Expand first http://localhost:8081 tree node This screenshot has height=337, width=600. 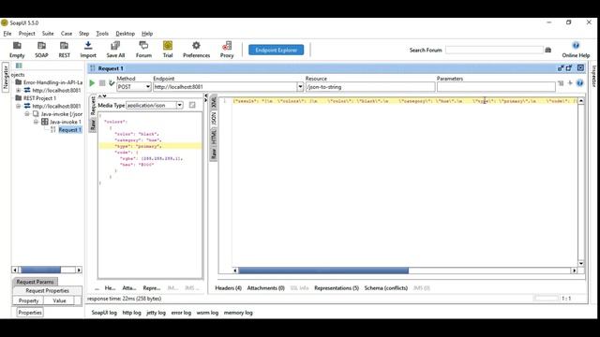[18, 90]
